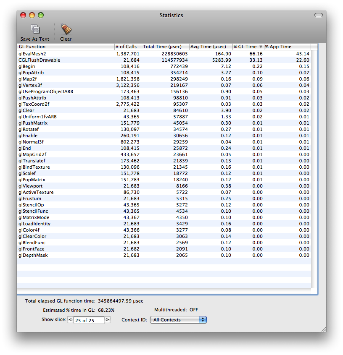
Task: Click the Clear broom icon
Action: [x=66, y=29]
